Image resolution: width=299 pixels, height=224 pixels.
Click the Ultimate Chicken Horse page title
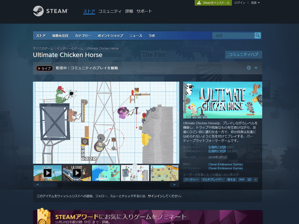pos(67,55)
